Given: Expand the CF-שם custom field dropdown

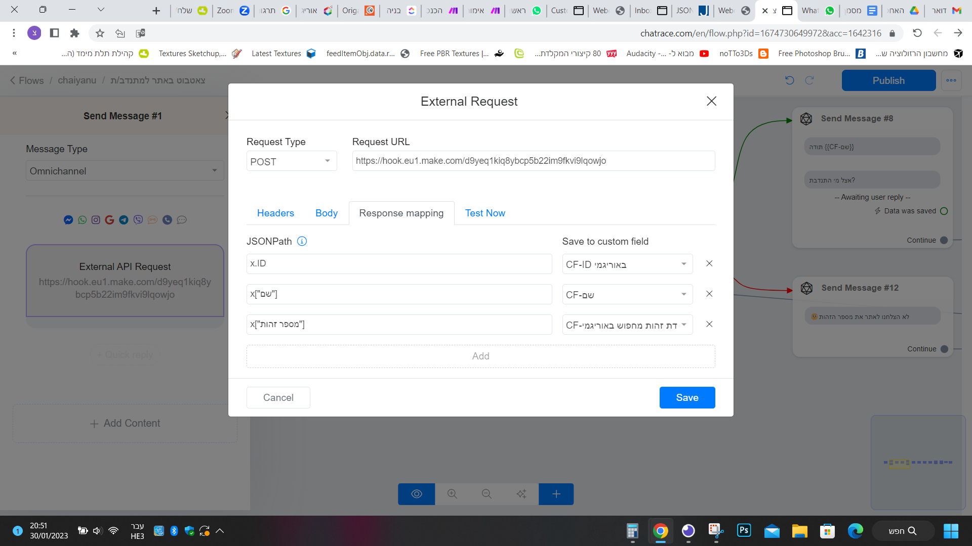Looking at the screenshot, I should point(627,294).
